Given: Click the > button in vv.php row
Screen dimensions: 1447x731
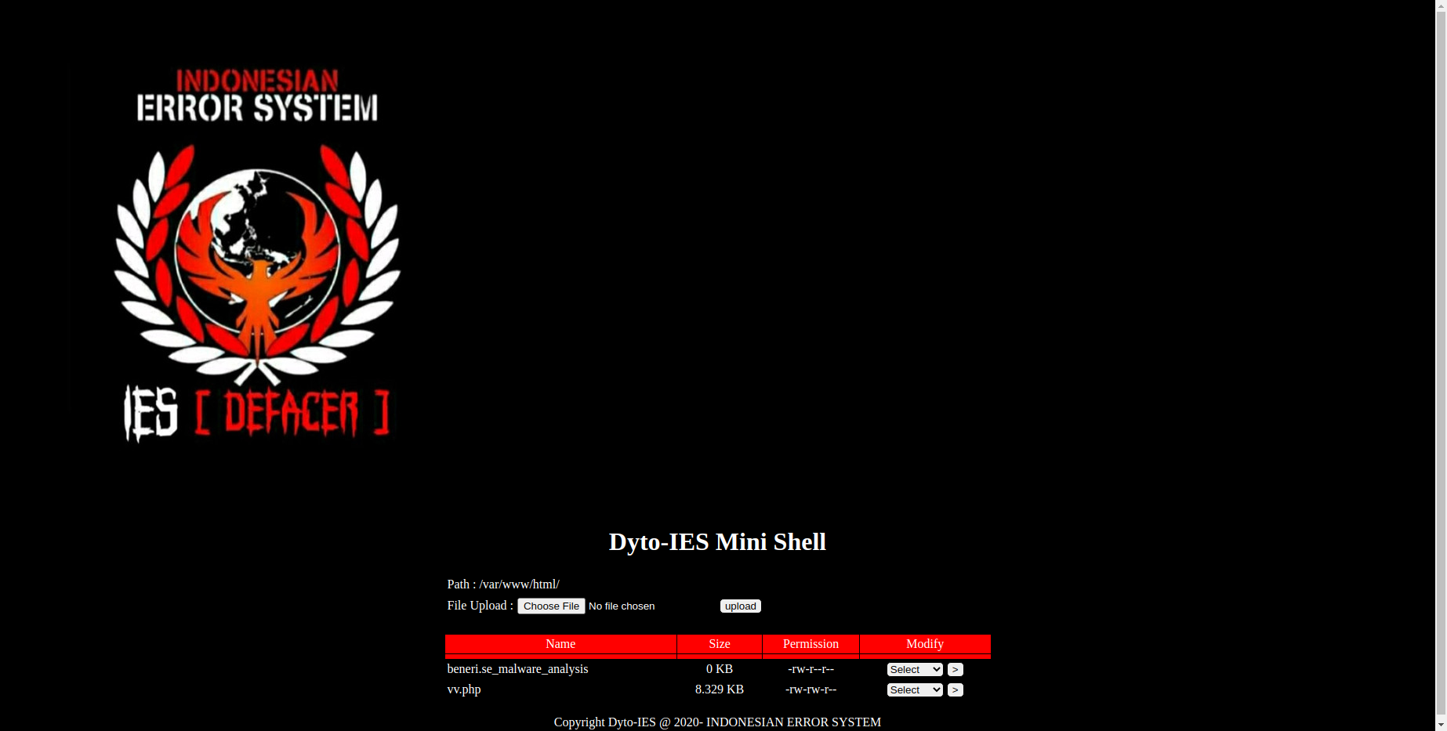Looking at the screenshot, I should click(956, 690).
